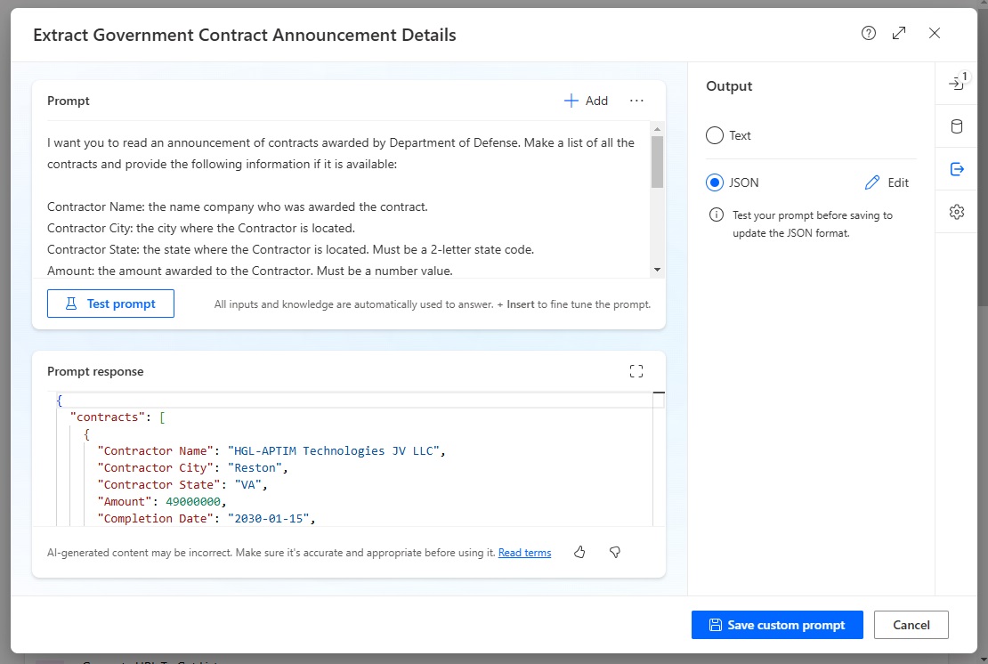Open the Read terms link
The width and height of the screenshot is (988, 664).
click(x=524, y=553)
